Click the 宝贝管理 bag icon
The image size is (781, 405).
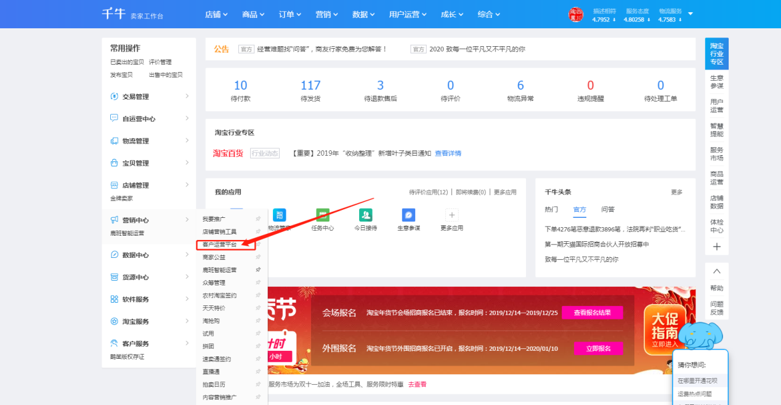pos(114,163)
